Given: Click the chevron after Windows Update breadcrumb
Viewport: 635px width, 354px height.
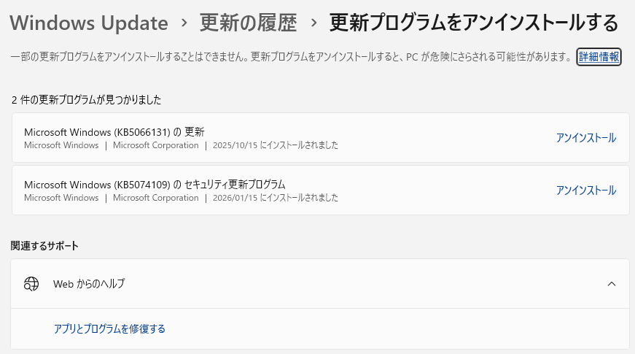Looking at the screenshot, I should (184, 24).
